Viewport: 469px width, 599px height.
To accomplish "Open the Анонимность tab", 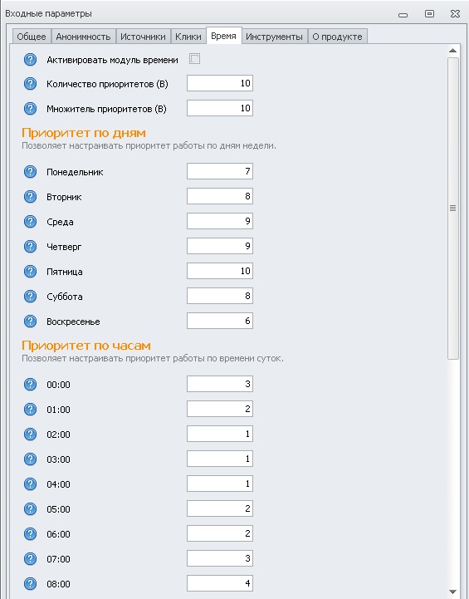I will pyautogui.click(x=83, y=37).
